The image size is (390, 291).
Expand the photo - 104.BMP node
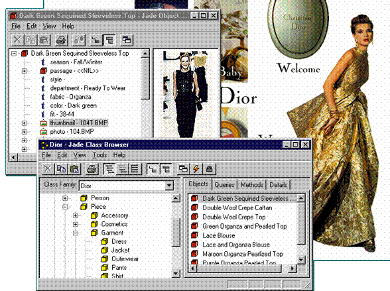click(x=24, y=132)
